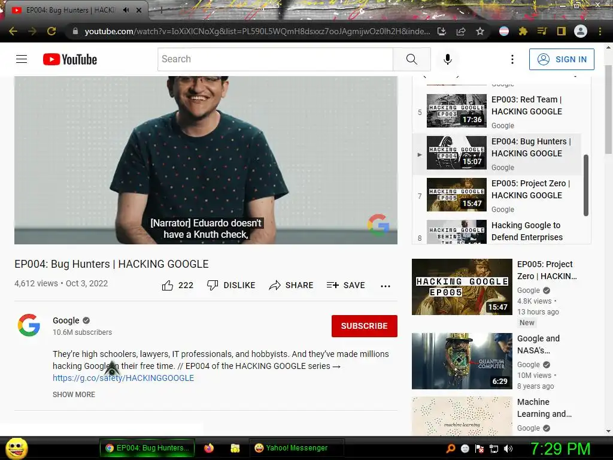Go forward with the browser forward arrow
Image resolution: width=613 pixels, height=460 pixels.
pyautogui.click(x=32, y=31)
